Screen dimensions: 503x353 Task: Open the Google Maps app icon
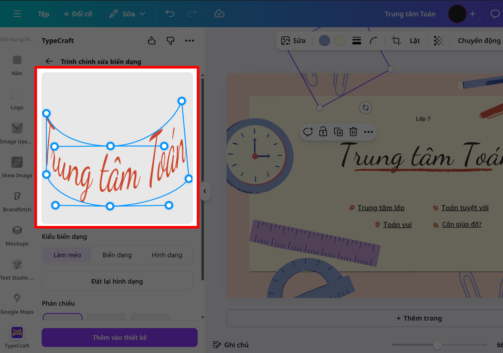[x=17, y=298]
